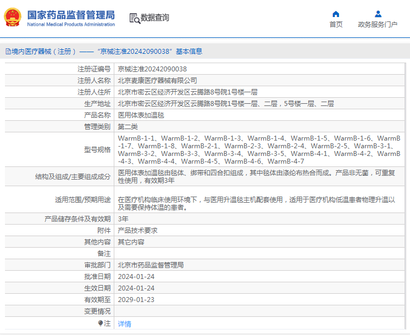The image size is (410, 335).
Task: Select the 适用范围 intended use text
Action: point(257,204)
